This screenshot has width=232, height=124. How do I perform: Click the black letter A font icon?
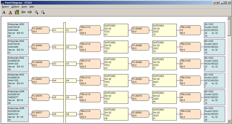tap(4, 12)
